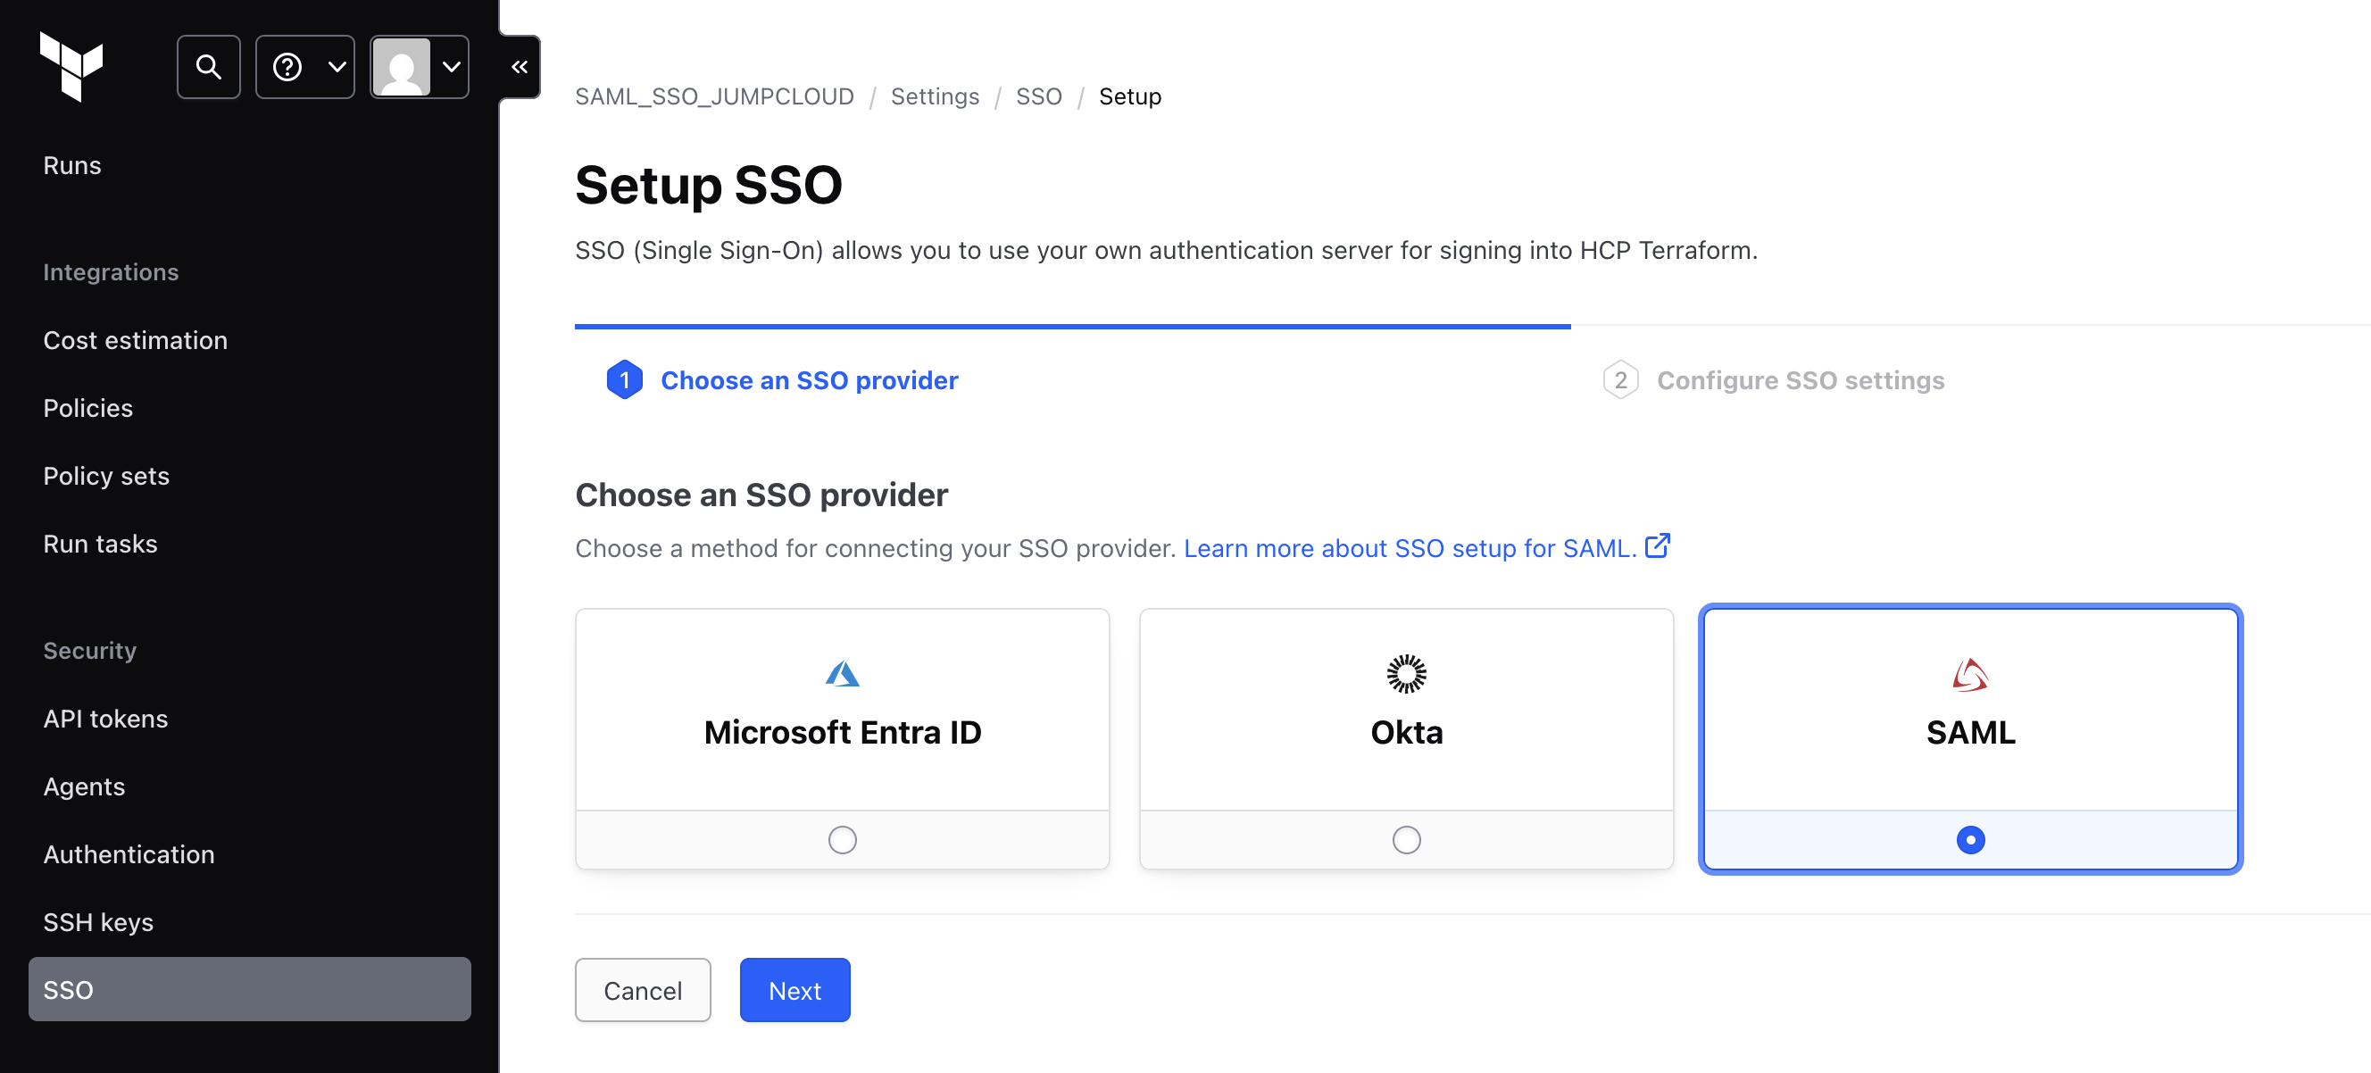Collapse the sidebar with double-chevron icon

coord(520,66)
